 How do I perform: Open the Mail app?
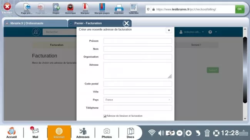(35, 133)
